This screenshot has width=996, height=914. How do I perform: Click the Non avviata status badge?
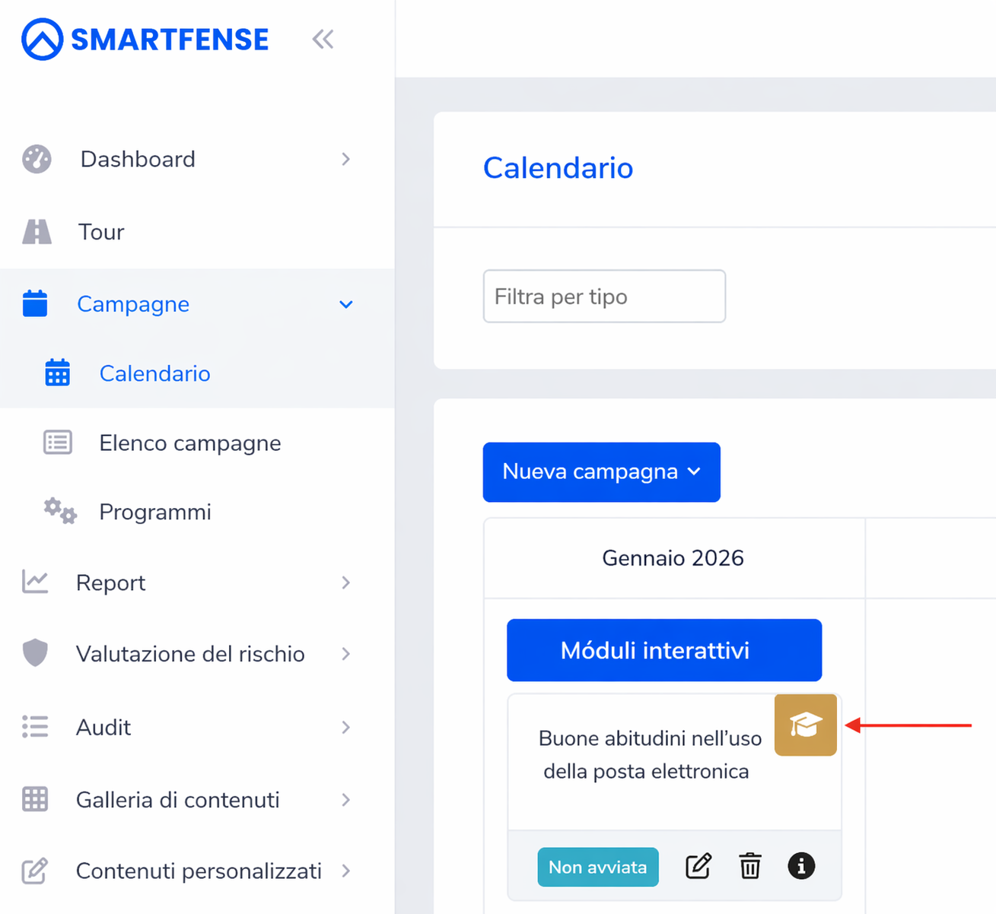click(x=598, y=867)
